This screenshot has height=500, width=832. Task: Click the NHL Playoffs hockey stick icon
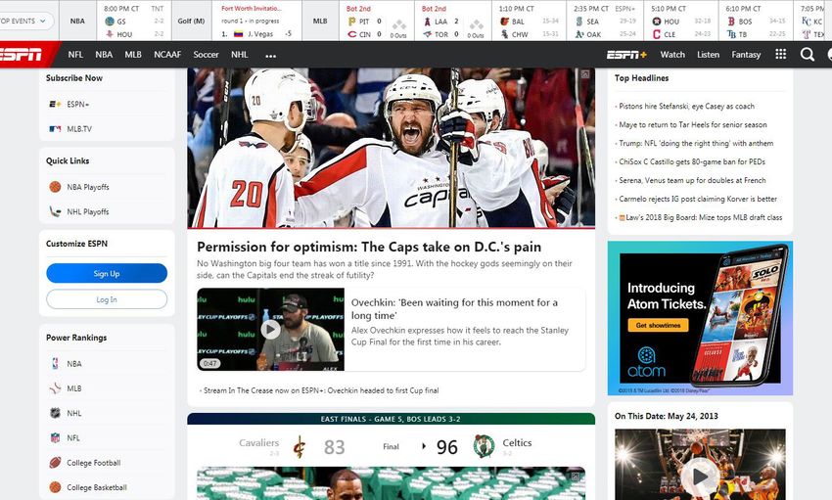[x=55, y=211]
